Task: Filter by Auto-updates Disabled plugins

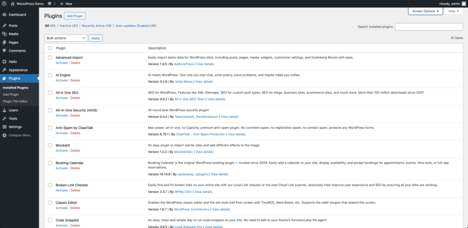Action: 132,26
